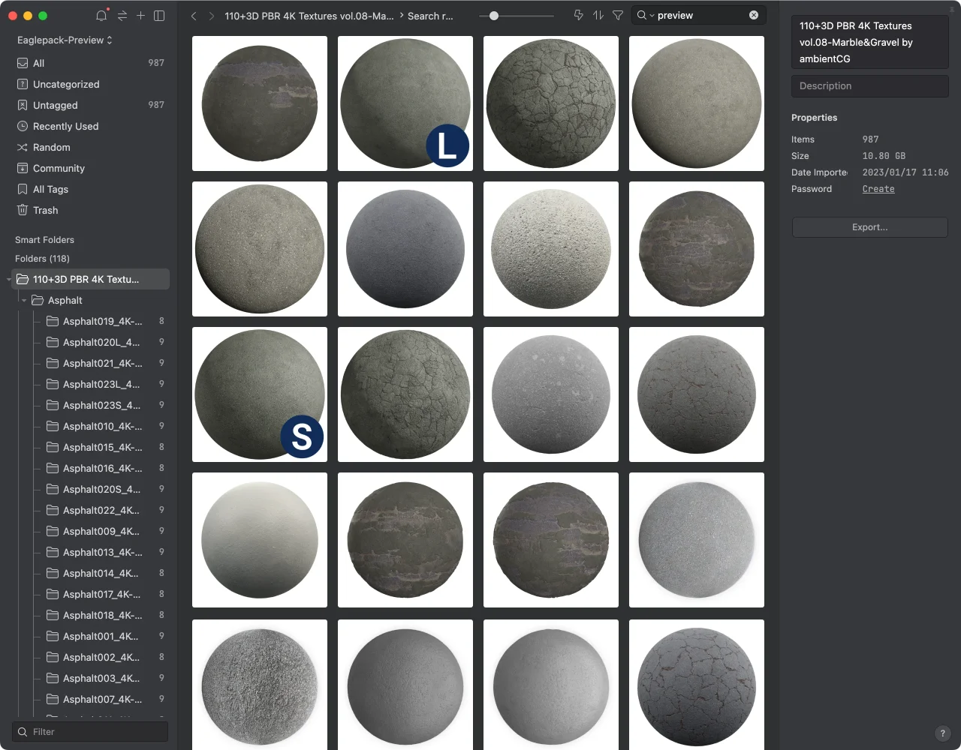Select folder Asphalt003_4K...
Viewport: 961px width, 750px height.
tap(101, 678)
